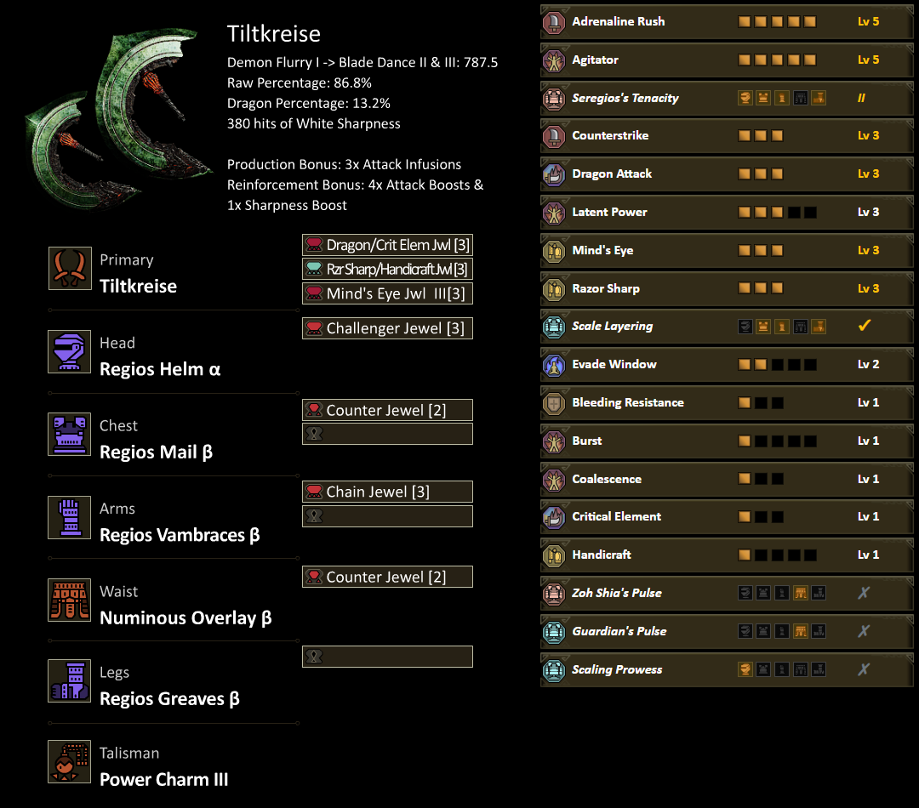Open the Dragon/Crit Elem Jwl [3] slot
This screenshot has width=919, height=808.
(387, 245)
